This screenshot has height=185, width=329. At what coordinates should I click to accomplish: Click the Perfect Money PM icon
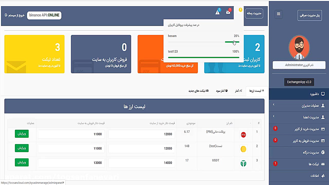click(x=243, y=135)
